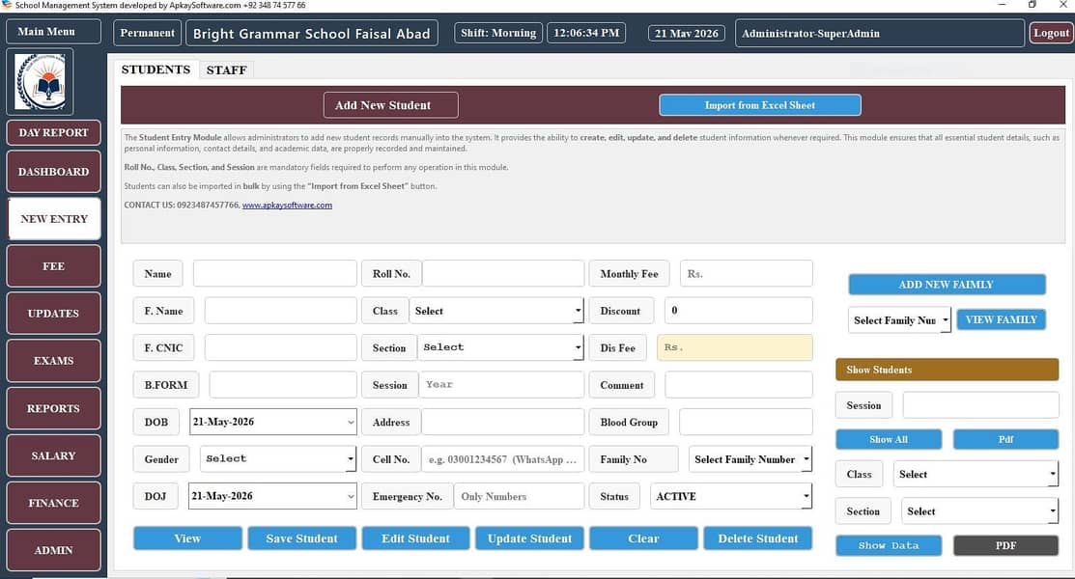The width and height of the screenshot is (1075, 579).
Task: Open Class dropdown under Show Students
Action: 976,474
